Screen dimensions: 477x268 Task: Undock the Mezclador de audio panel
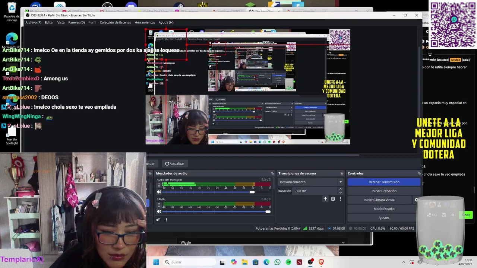272,173
